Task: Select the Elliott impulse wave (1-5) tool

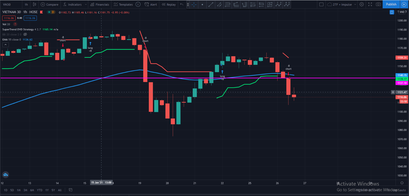Action: tap(278, 4)
